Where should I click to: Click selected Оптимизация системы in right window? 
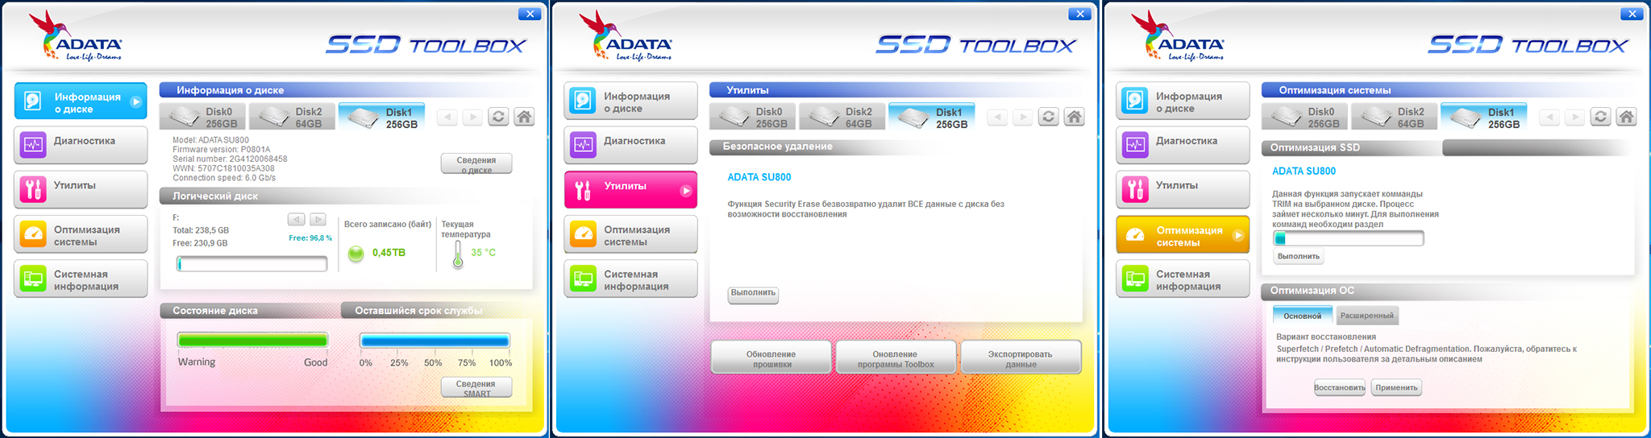pos(1183,235)
